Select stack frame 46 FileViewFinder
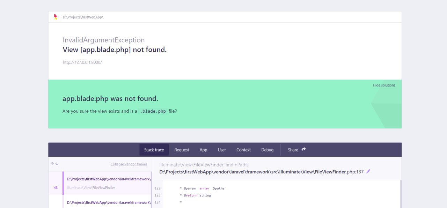The width and height of the screenshot is (447, 208). [x=100, y=183]
